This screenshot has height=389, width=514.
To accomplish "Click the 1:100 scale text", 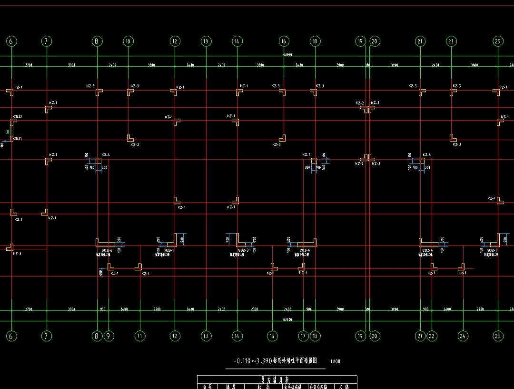I will (335, 361).
